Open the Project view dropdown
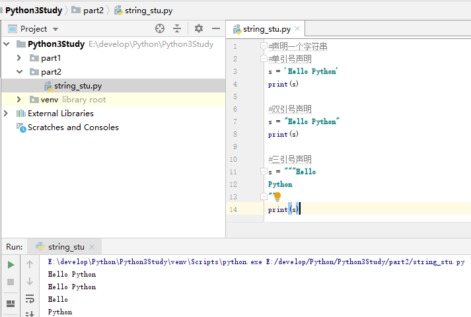 [55, 29]
